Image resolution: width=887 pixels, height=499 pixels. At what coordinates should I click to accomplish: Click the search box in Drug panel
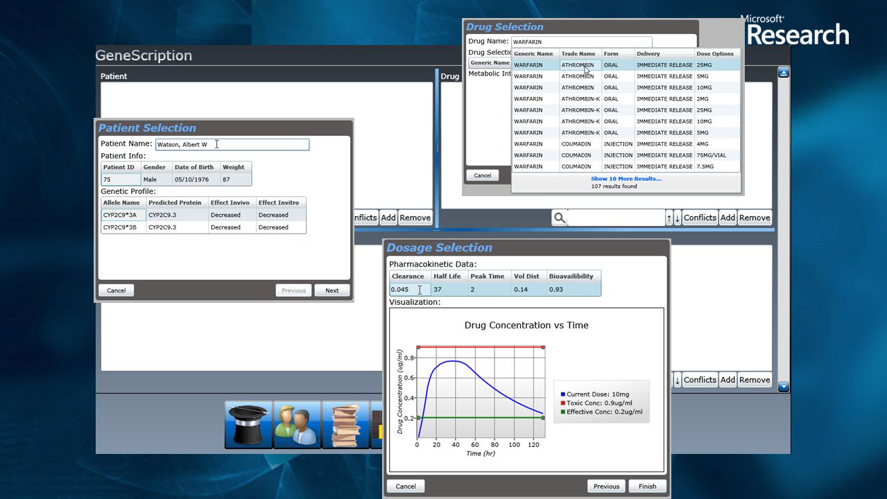click(x=617, y=218)
